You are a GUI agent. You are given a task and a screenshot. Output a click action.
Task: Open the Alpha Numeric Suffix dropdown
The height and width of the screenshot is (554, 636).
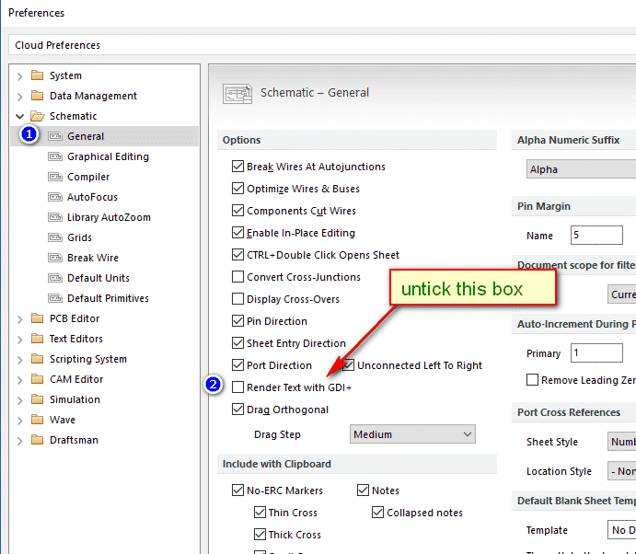point(580,169)
